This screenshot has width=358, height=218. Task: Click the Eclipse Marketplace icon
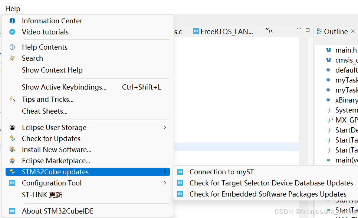click(x=12, y=161)
